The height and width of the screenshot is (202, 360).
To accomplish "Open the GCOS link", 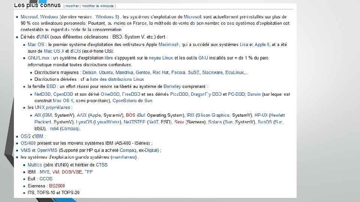I will [x=46, y=179].
